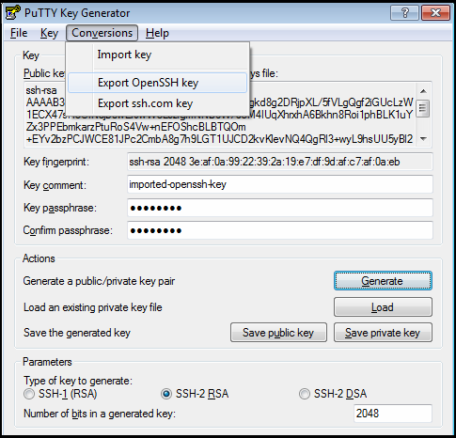Click the PuTTY key icon in title bar

(13, 13)
